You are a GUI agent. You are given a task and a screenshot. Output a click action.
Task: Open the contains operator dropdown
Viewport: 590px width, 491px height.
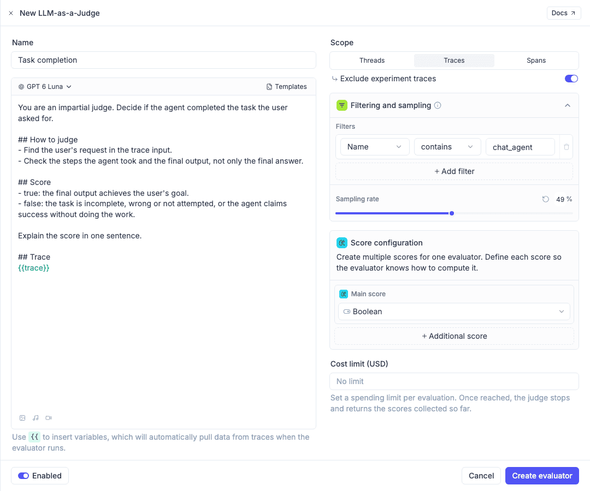coord(447,147)
